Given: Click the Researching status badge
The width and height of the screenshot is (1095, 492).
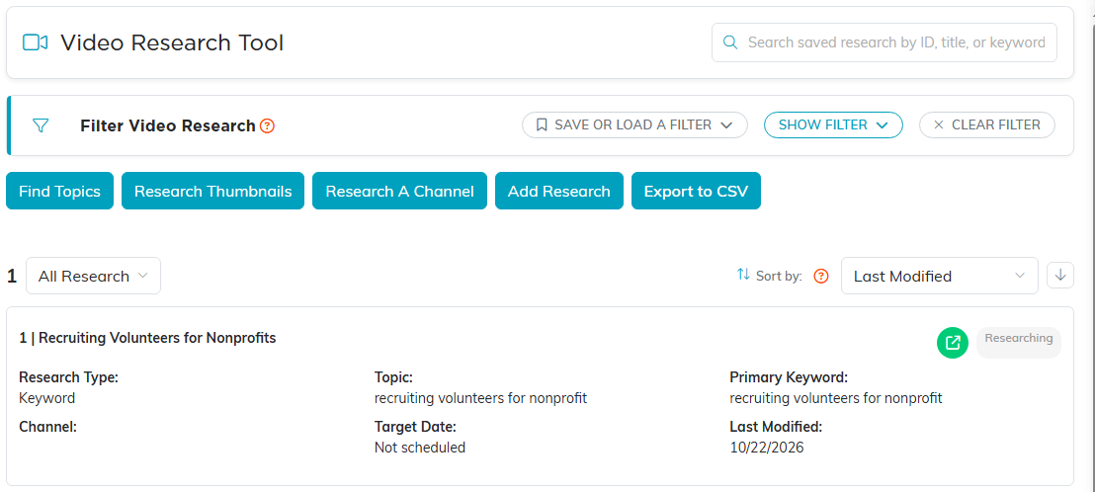Looking at the screenshot, I should pos(1018,342).
